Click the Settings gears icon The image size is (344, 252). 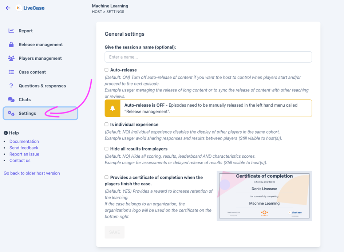click(x=11, y=113)
